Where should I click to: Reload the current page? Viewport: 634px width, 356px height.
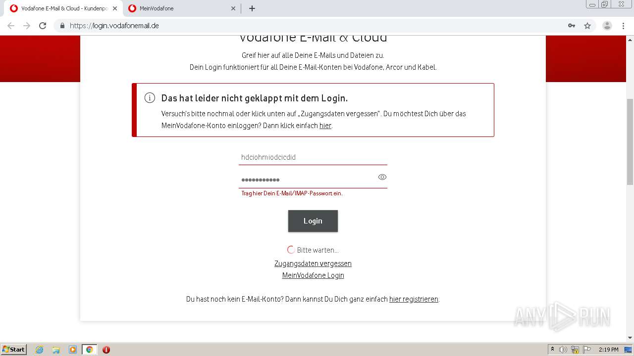43,26
